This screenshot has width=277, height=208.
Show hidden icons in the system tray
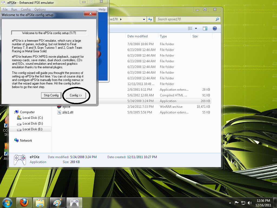pos(230,203)
